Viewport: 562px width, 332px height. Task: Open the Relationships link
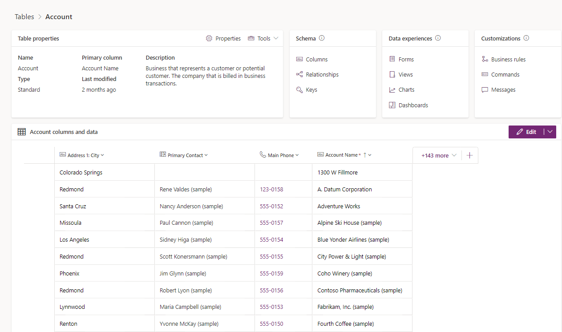coord(322,74)
